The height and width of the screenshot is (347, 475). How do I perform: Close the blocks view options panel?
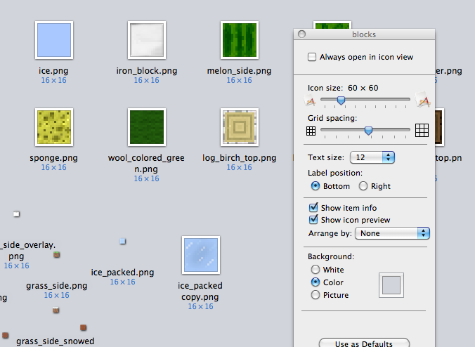point(301,34)
